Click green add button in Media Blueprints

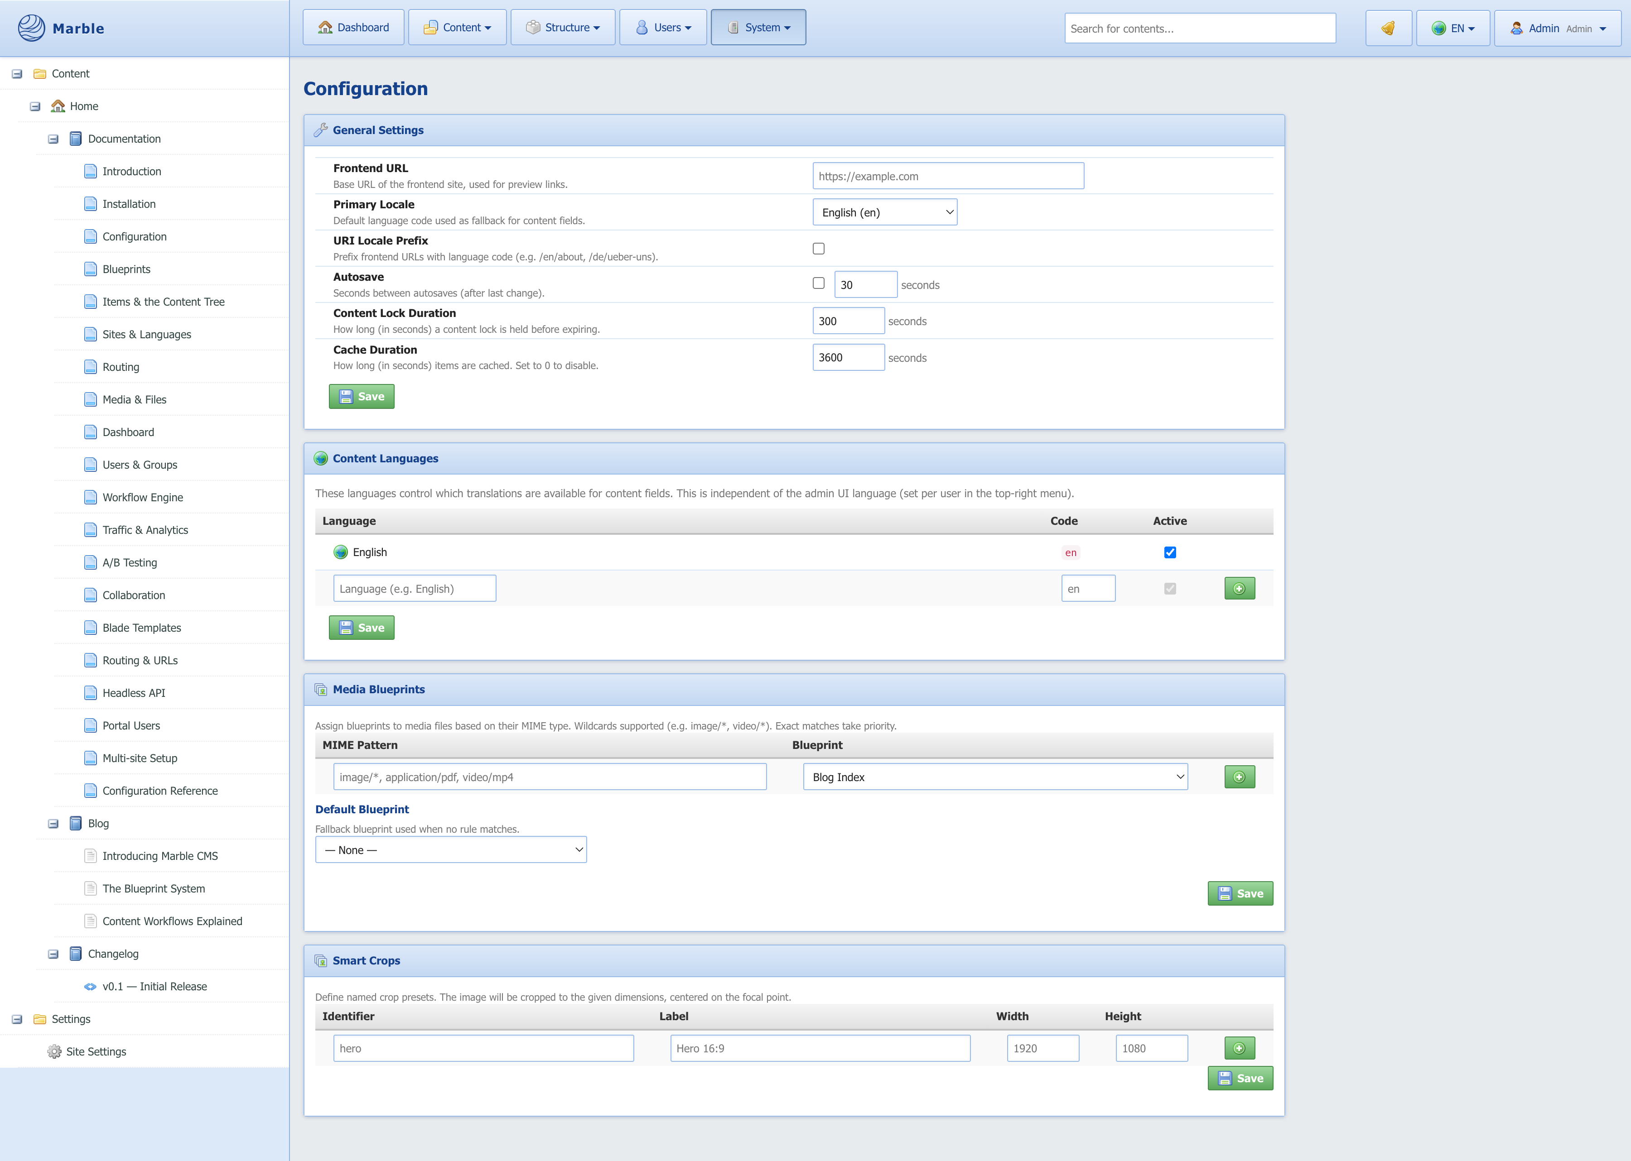[1239, 777]
